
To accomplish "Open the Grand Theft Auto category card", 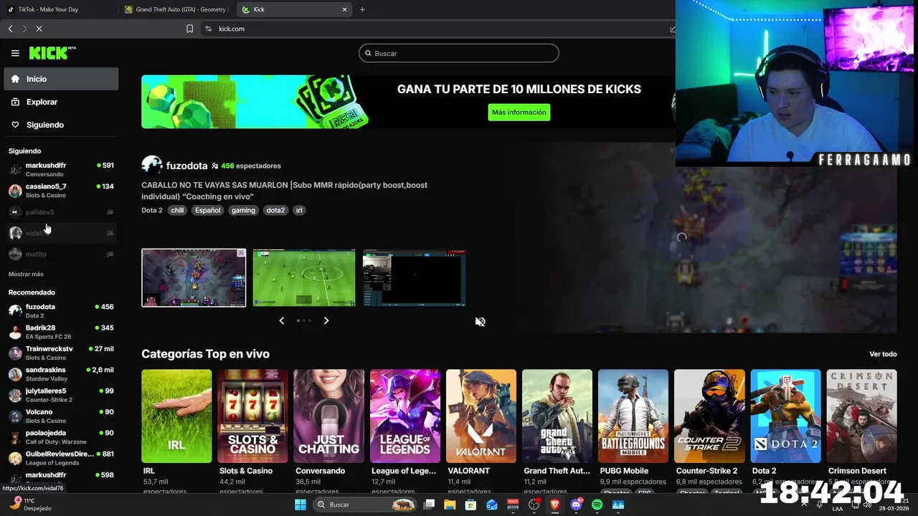I will [x=557, y=416].
